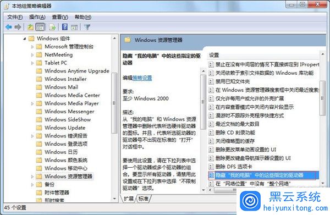Click the Forward arrow toolbar icon

[18, 27]
